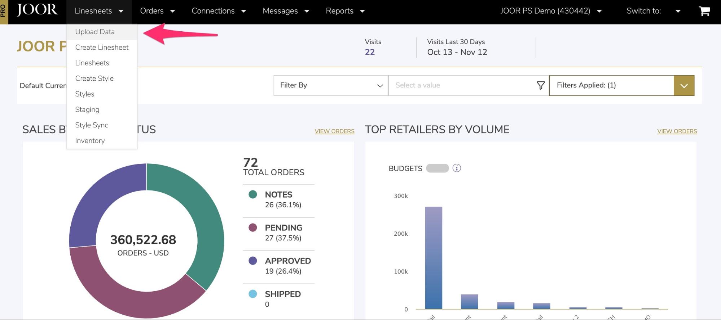Screen dimensions: 721x320
Task: Select the Shipped legend dot
Action: [x=253, y=294]
